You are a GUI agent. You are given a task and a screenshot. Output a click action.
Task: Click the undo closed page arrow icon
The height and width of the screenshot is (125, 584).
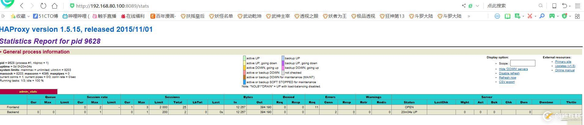[x=564, y=6]
